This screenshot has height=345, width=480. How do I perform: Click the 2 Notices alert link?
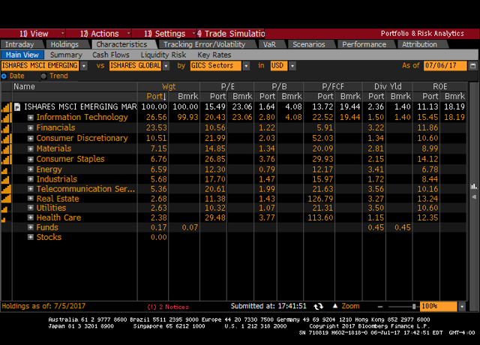pyautogui.click(x=168, y=307)
